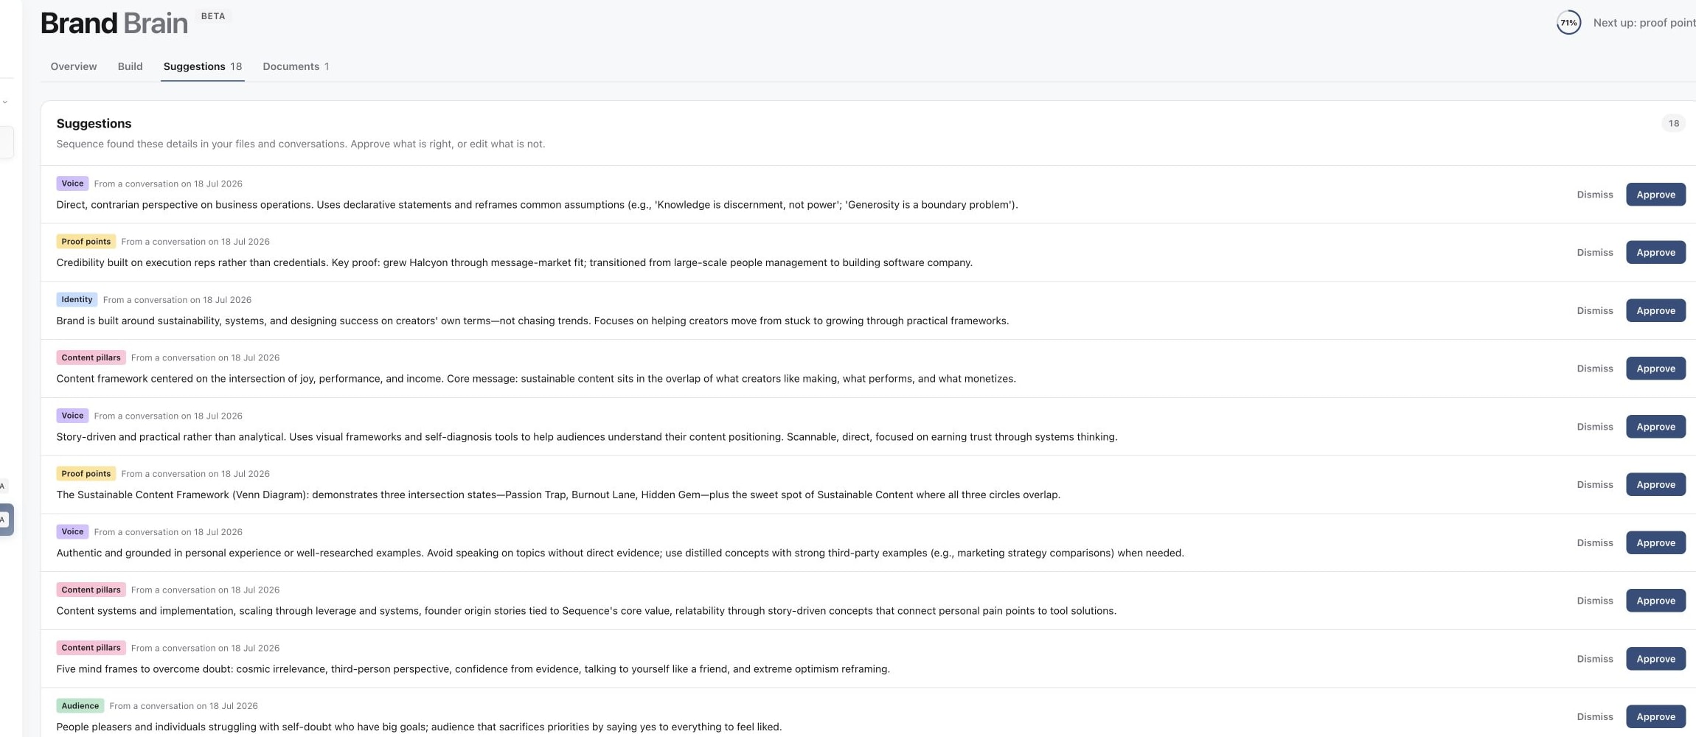This screenshot has height=737, width=1696.
Task: Approve the Identity suggestion about sustainability
Action: point(1655,310)
